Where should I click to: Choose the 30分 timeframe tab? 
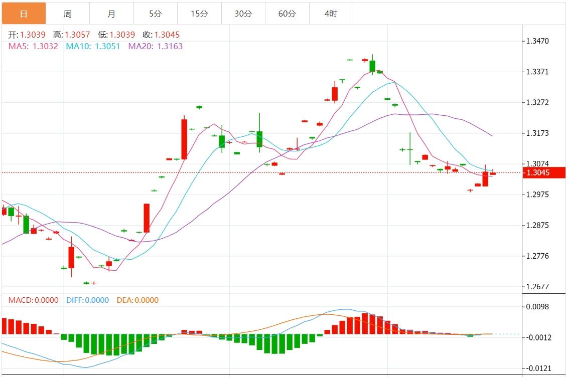coord(243,14)
